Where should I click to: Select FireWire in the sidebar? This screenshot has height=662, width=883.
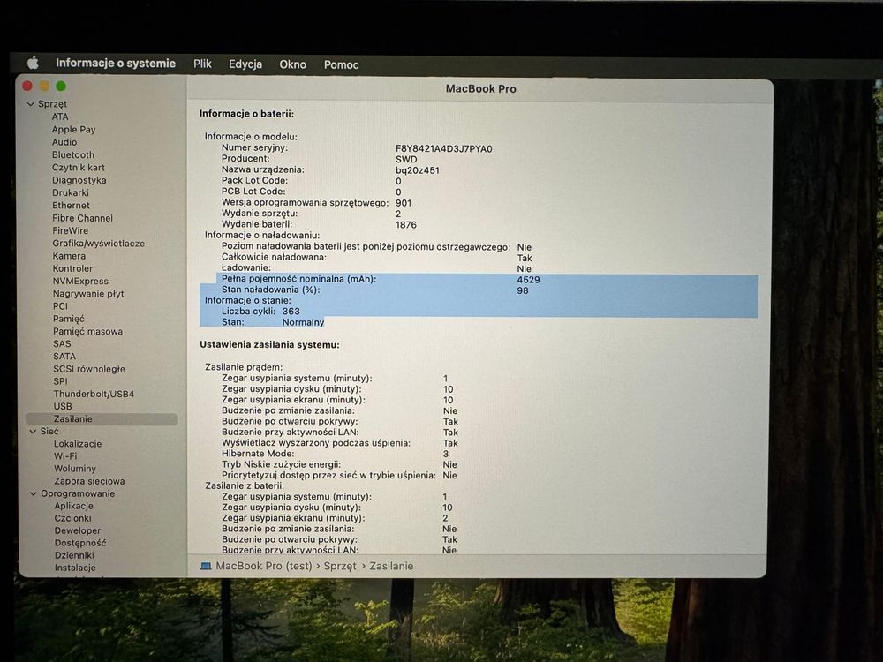(x=71, y=230)
